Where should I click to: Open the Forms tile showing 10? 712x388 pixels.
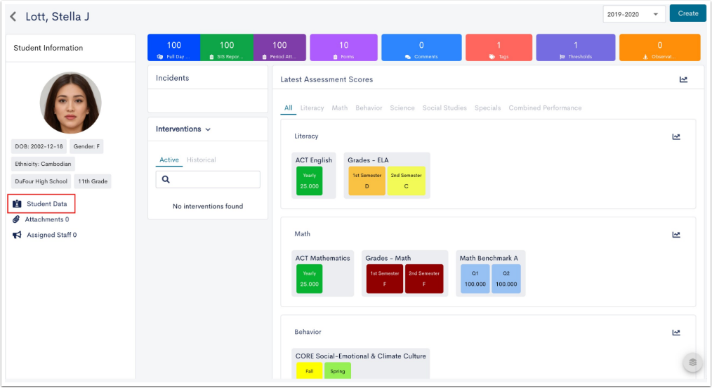344,48
